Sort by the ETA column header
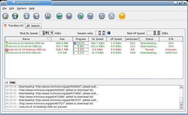 tap(171, 39)
